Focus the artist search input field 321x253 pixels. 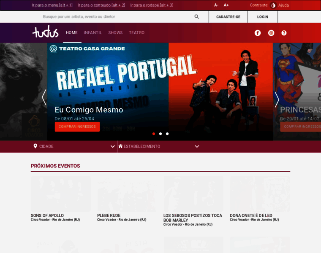click(117, 17)
